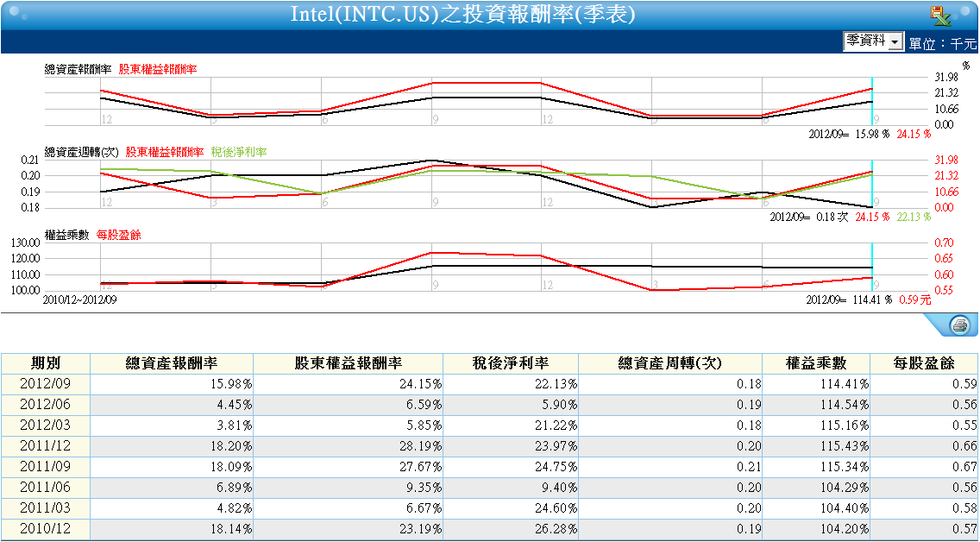980x542 pixels.
Task: Select the 2011/03 period row label
Action: click(x=46, y=509)
